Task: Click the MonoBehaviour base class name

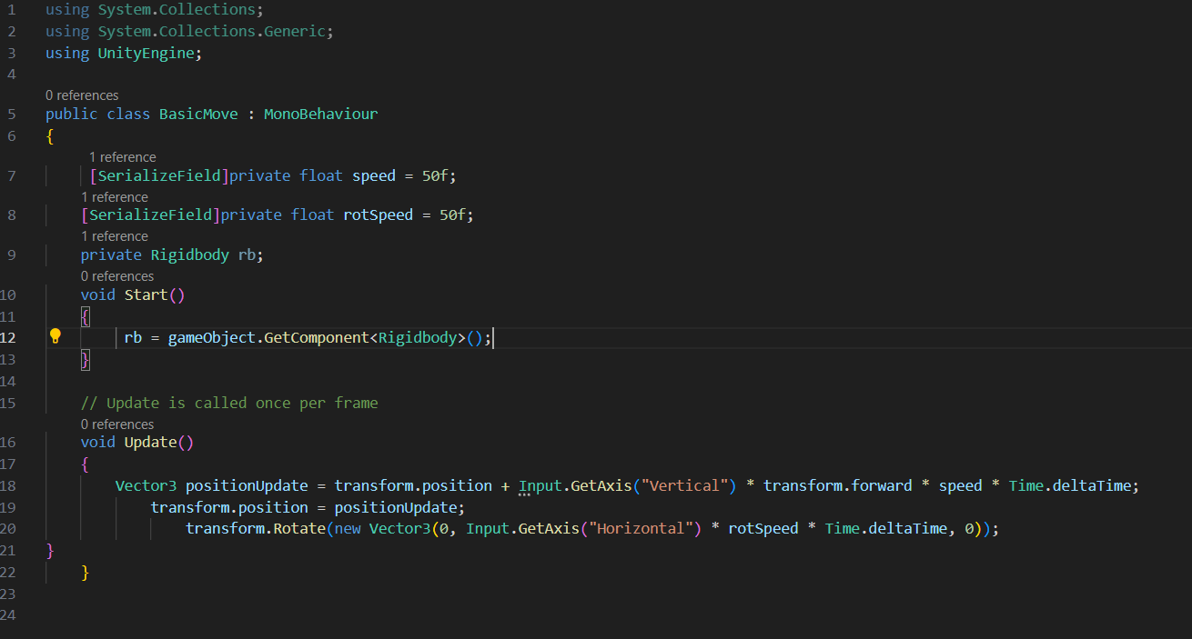Action: (320, 115)
